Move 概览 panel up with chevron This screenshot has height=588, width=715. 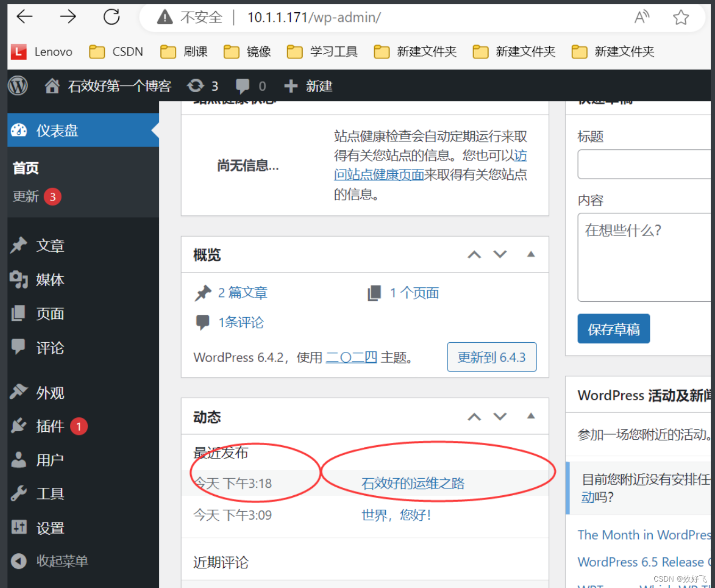coord(474,254)
